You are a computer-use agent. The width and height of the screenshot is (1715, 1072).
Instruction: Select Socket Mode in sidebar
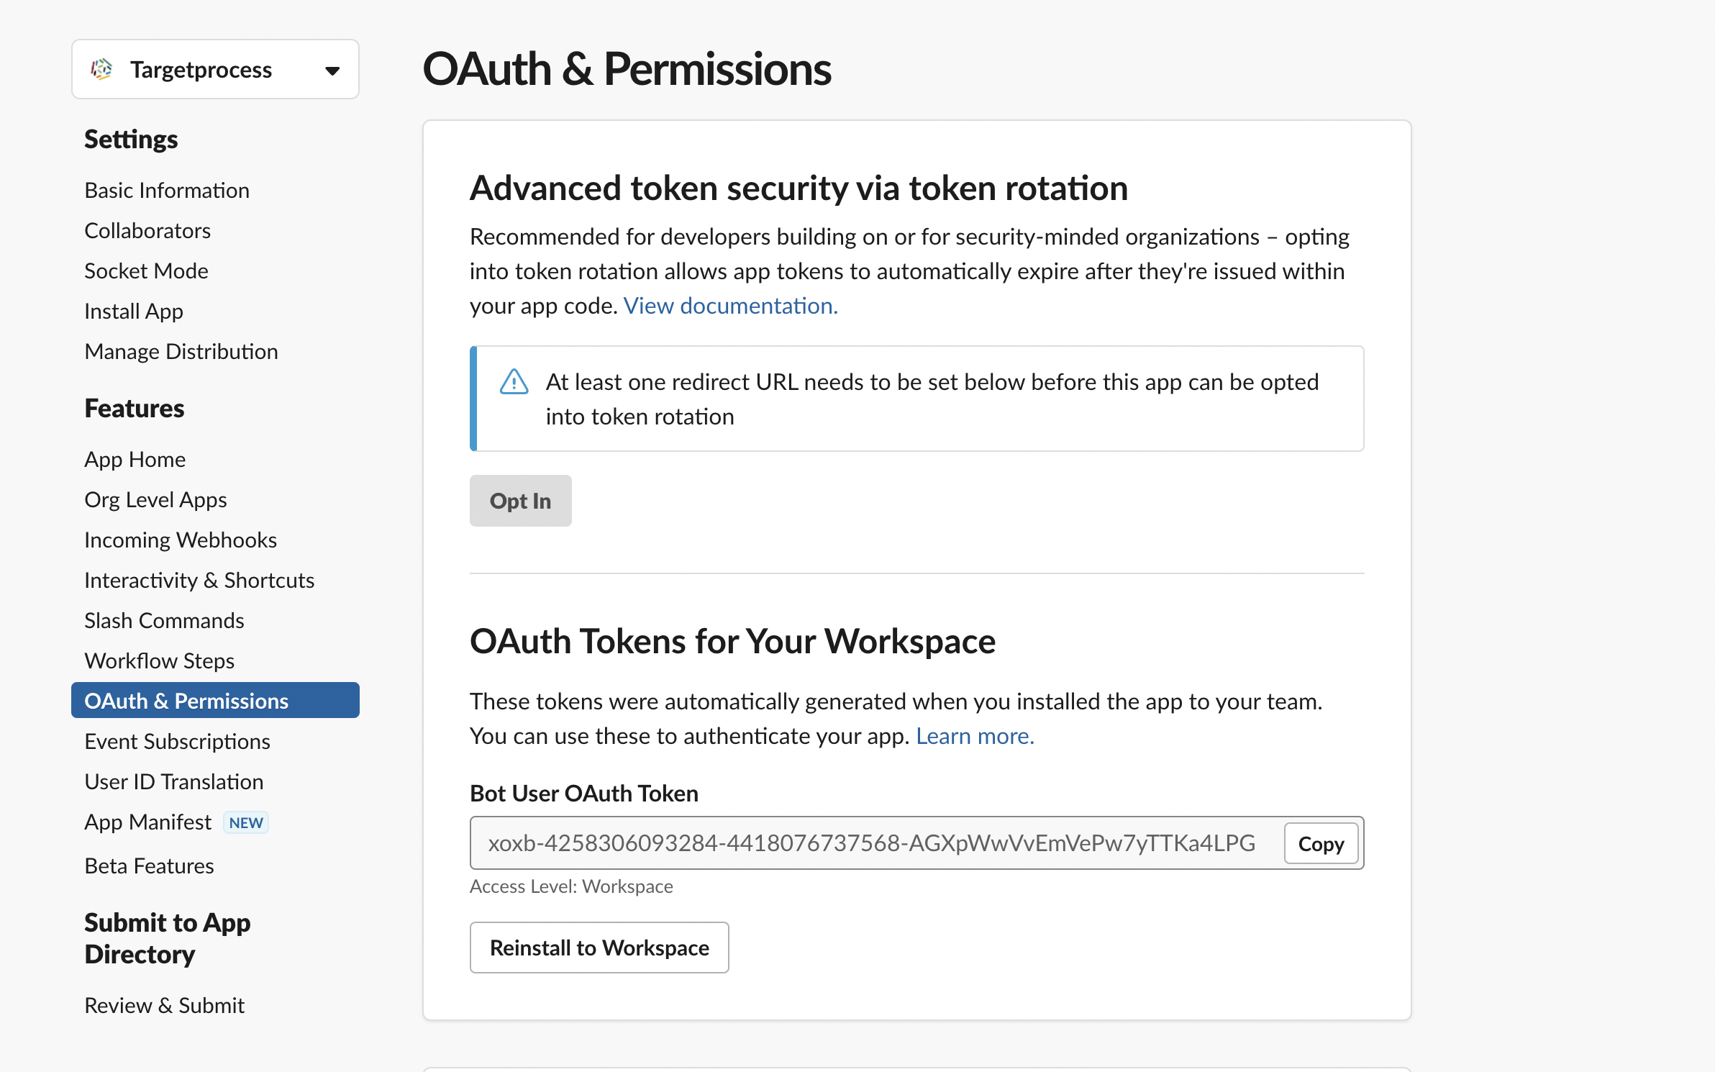(146, 271)
